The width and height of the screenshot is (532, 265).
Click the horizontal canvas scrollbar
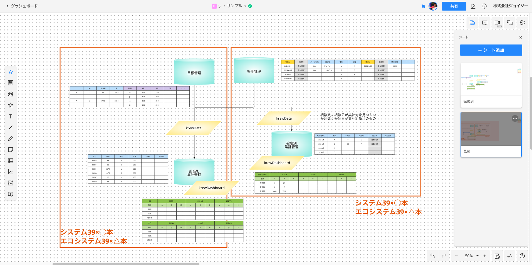[x=126, y=264]
